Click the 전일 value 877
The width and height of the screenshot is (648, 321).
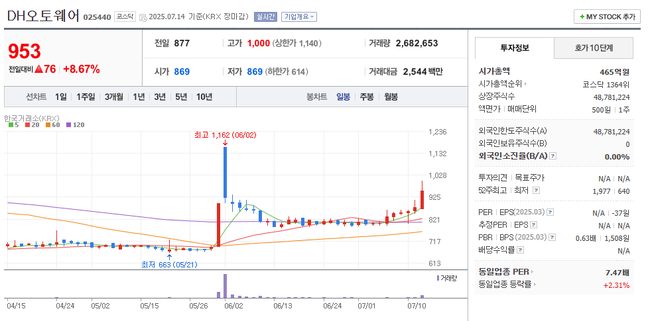point(182,43)
